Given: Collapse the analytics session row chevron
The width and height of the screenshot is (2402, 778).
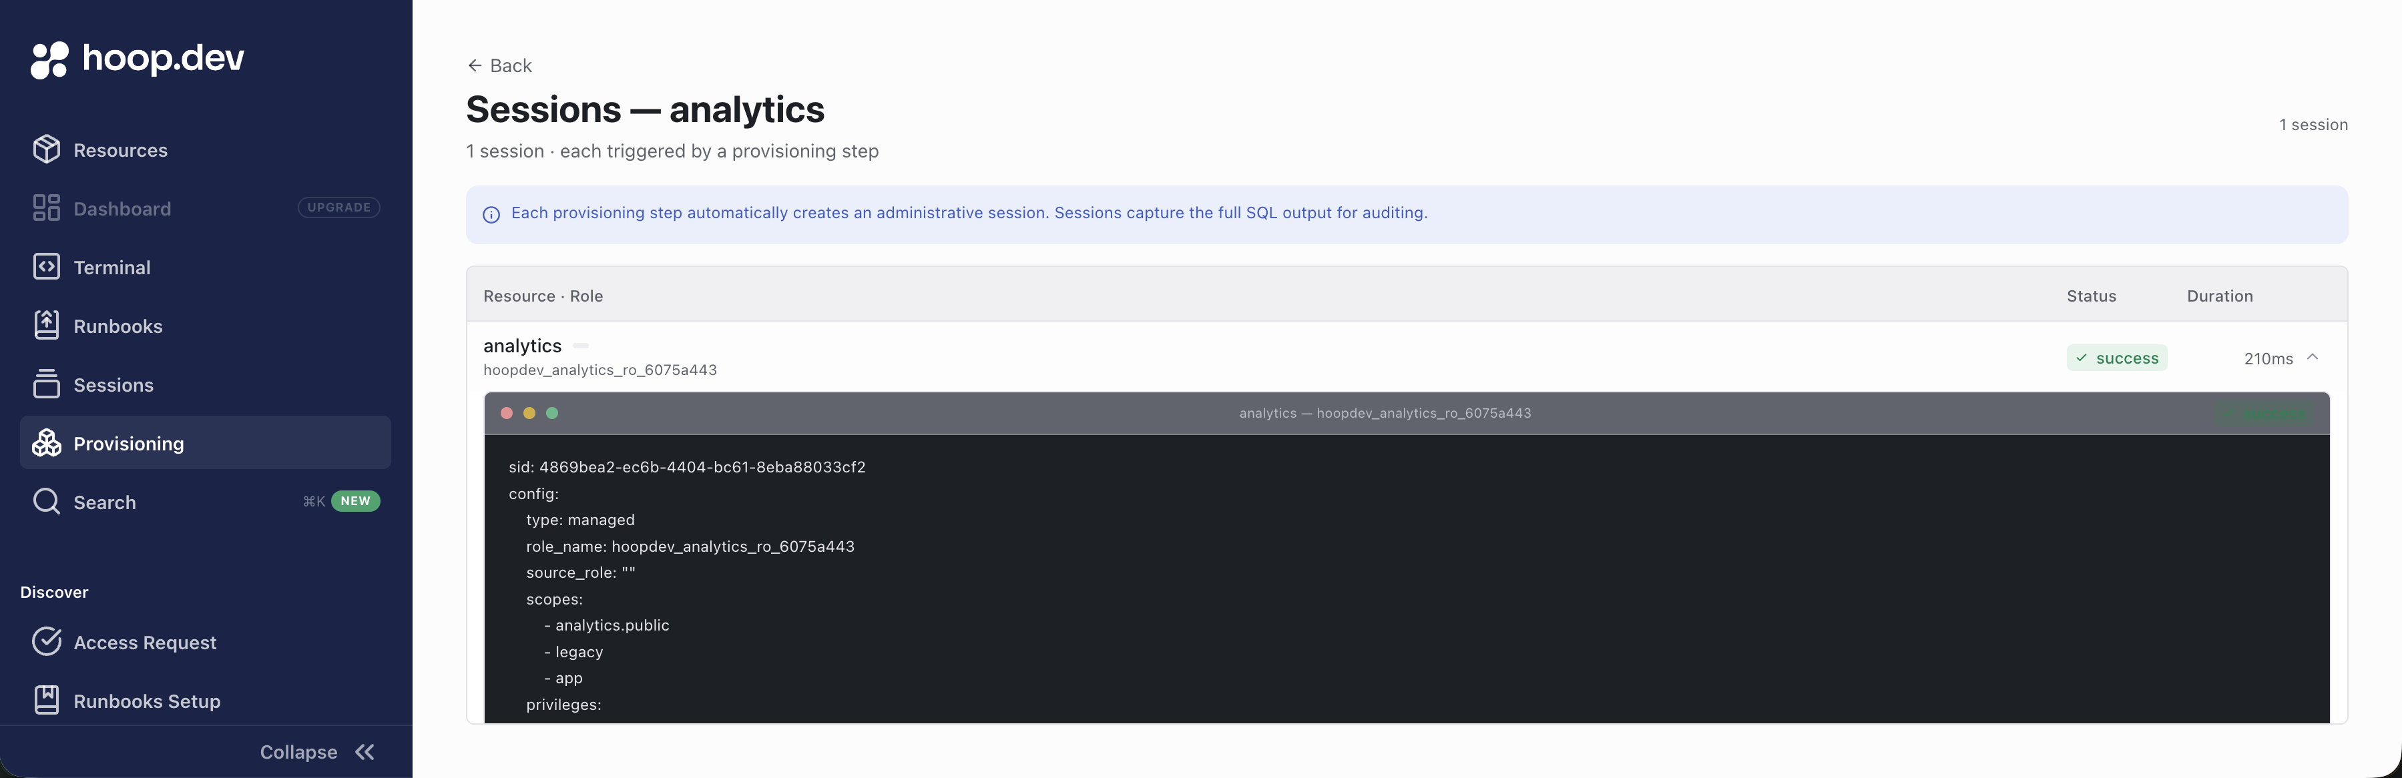Looking at the screenshot, I should 2313,358.
